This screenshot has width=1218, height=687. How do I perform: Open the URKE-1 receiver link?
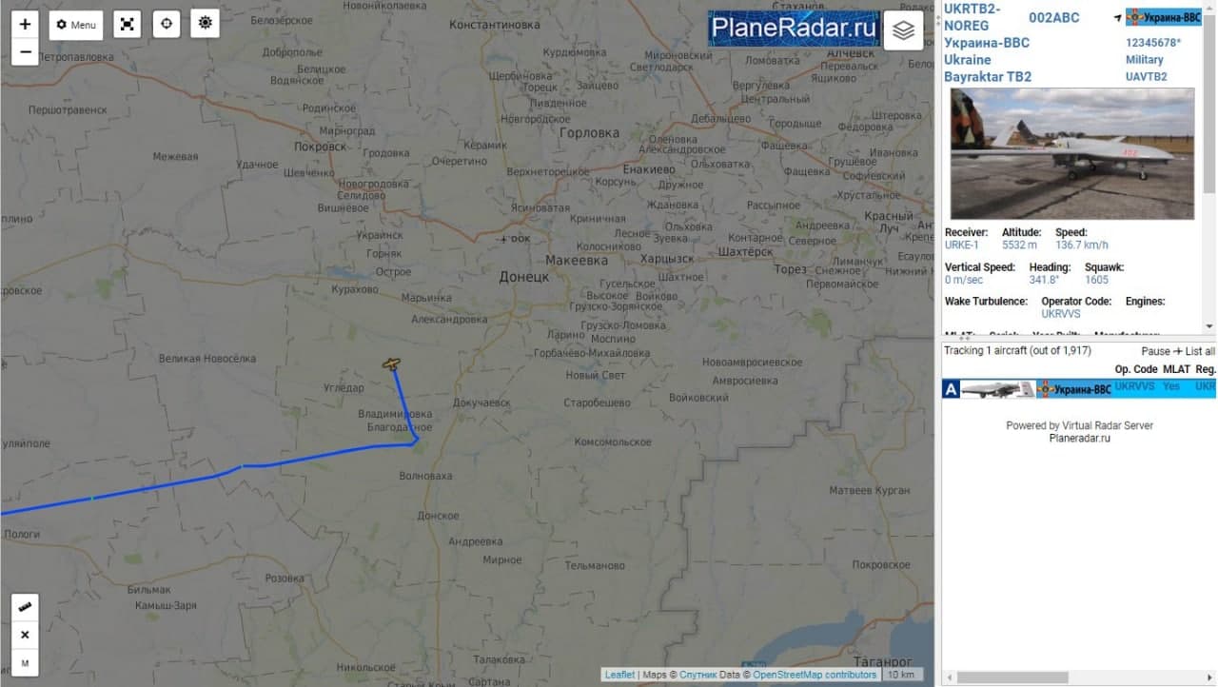(961, 245)
